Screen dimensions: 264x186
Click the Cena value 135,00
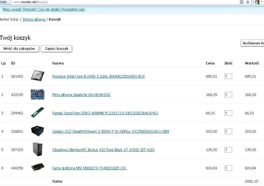click(x=211, y=150)
